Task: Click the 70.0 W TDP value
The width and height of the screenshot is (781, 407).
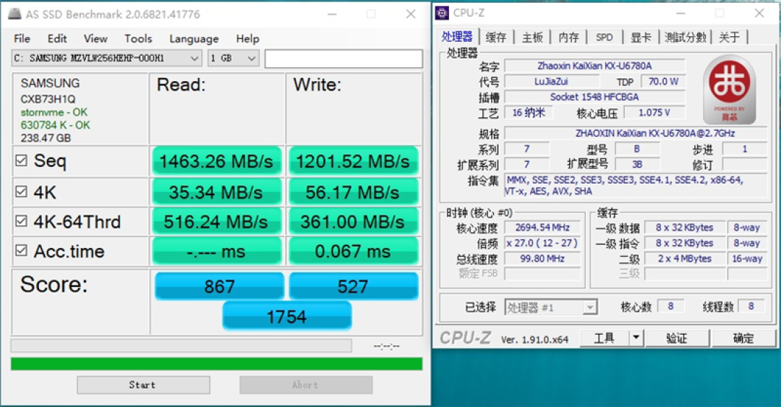Action: pos(663,81)
